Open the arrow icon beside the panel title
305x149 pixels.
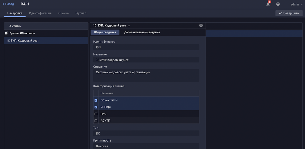[x=129, y=26]
